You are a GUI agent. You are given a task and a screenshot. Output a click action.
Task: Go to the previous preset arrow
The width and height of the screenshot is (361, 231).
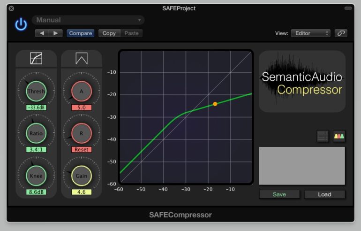pyautogui.click(x=42, y=33)
